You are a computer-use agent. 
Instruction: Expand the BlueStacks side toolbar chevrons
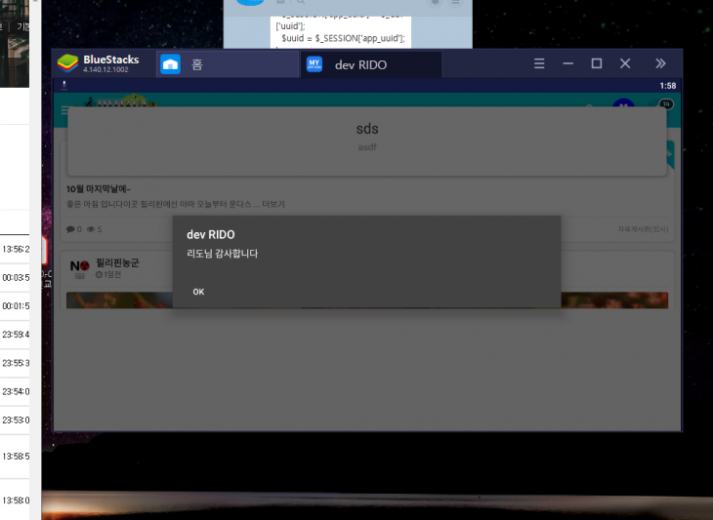point(661,63)
